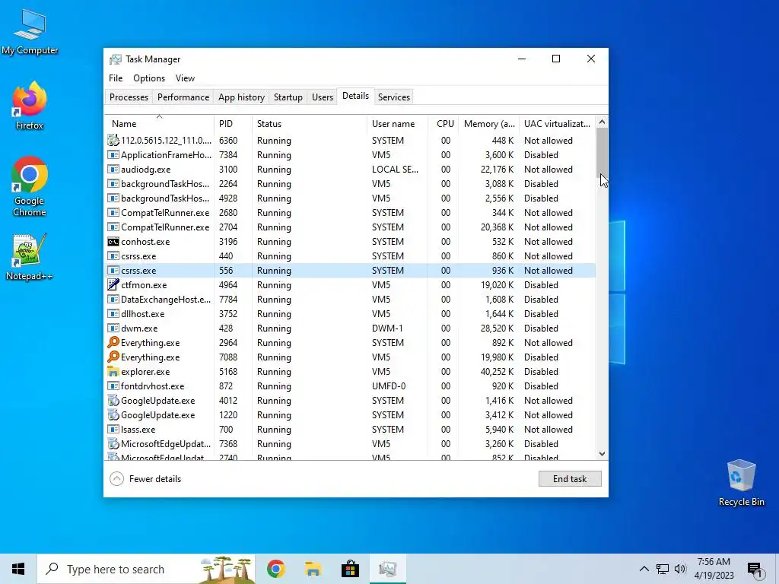Sort by the Memory column header
The width and height of the screenshot is (779, 584).
(489, 124)
